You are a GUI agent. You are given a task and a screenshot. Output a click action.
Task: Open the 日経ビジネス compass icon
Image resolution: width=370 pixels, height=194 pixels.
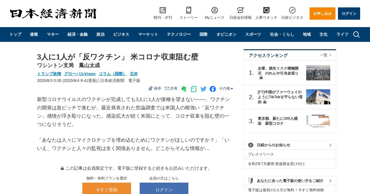click(292, 10)
